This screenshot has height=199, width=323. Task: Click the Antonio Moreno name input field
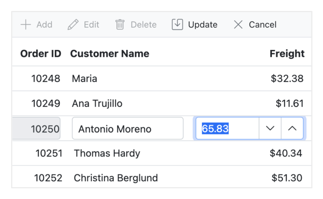[x=127, y=128]
